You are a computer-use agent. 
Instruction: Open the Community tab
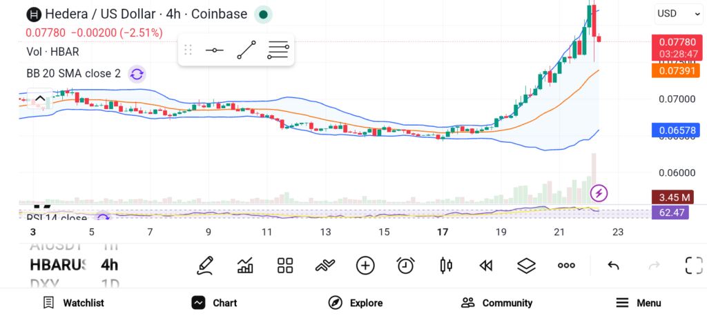[x=496, y=303]
